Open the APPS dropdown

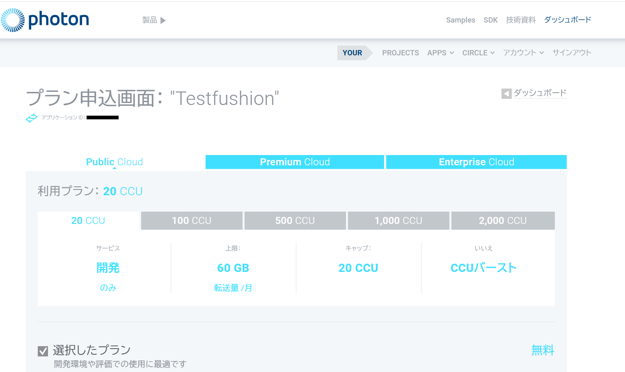click(x=440, y=53)
